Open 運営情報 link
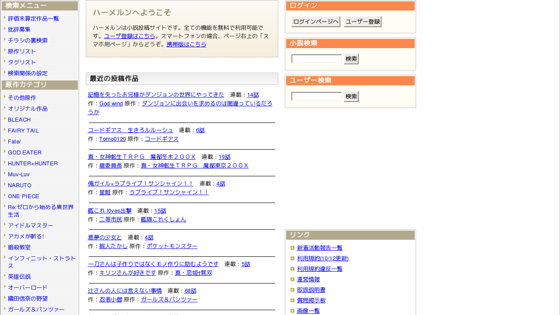The height and width of the screenshot is (315, 560). click(308, 279)
